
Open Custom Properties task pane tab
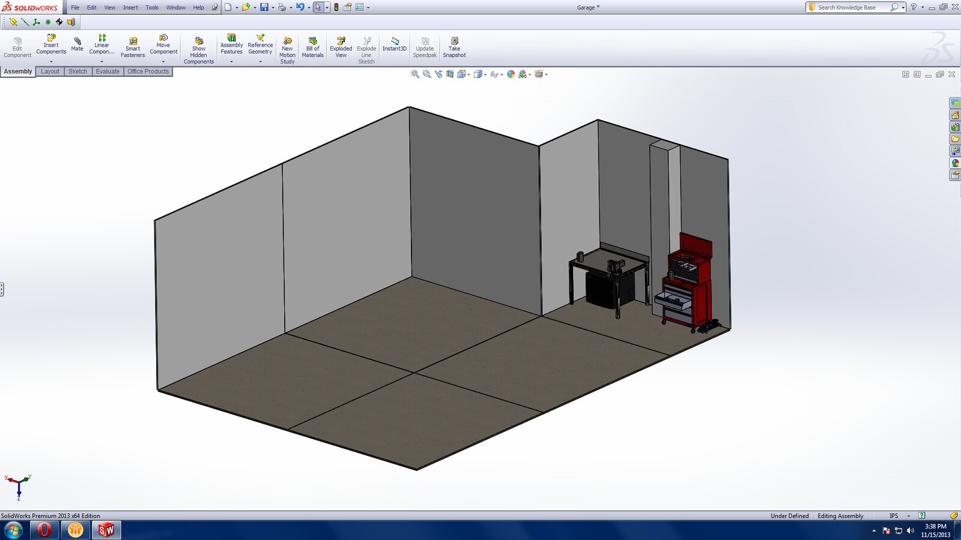[955, 175]
